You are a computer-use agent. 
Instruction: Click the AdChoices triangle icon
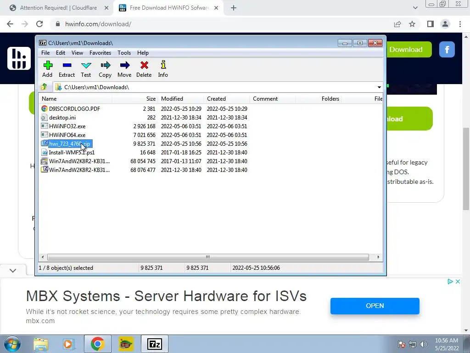coord(450,281)
